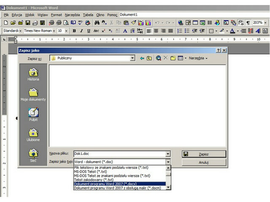Viewport: 270px width, 202px height.
Task: Toggle Italic formatting
Action: click(81, 31)
